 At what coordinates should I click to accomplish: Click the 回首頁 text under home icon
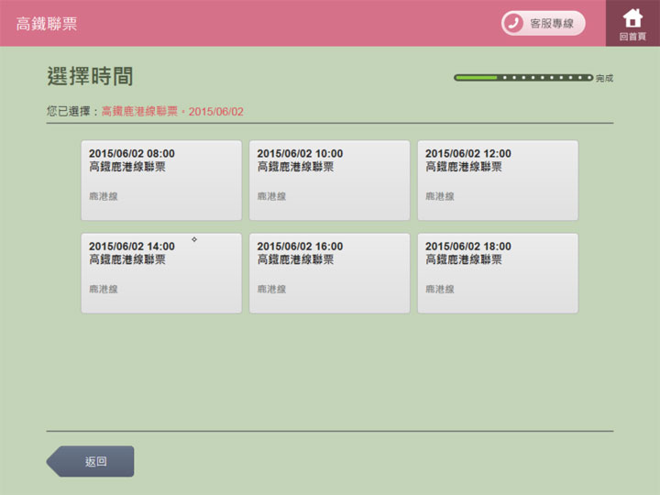click(632, 37)
